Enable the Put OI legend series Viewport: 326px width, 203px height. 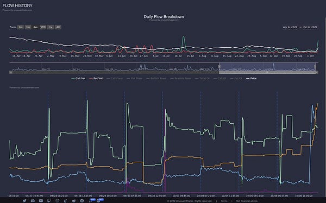coord(236,78)
